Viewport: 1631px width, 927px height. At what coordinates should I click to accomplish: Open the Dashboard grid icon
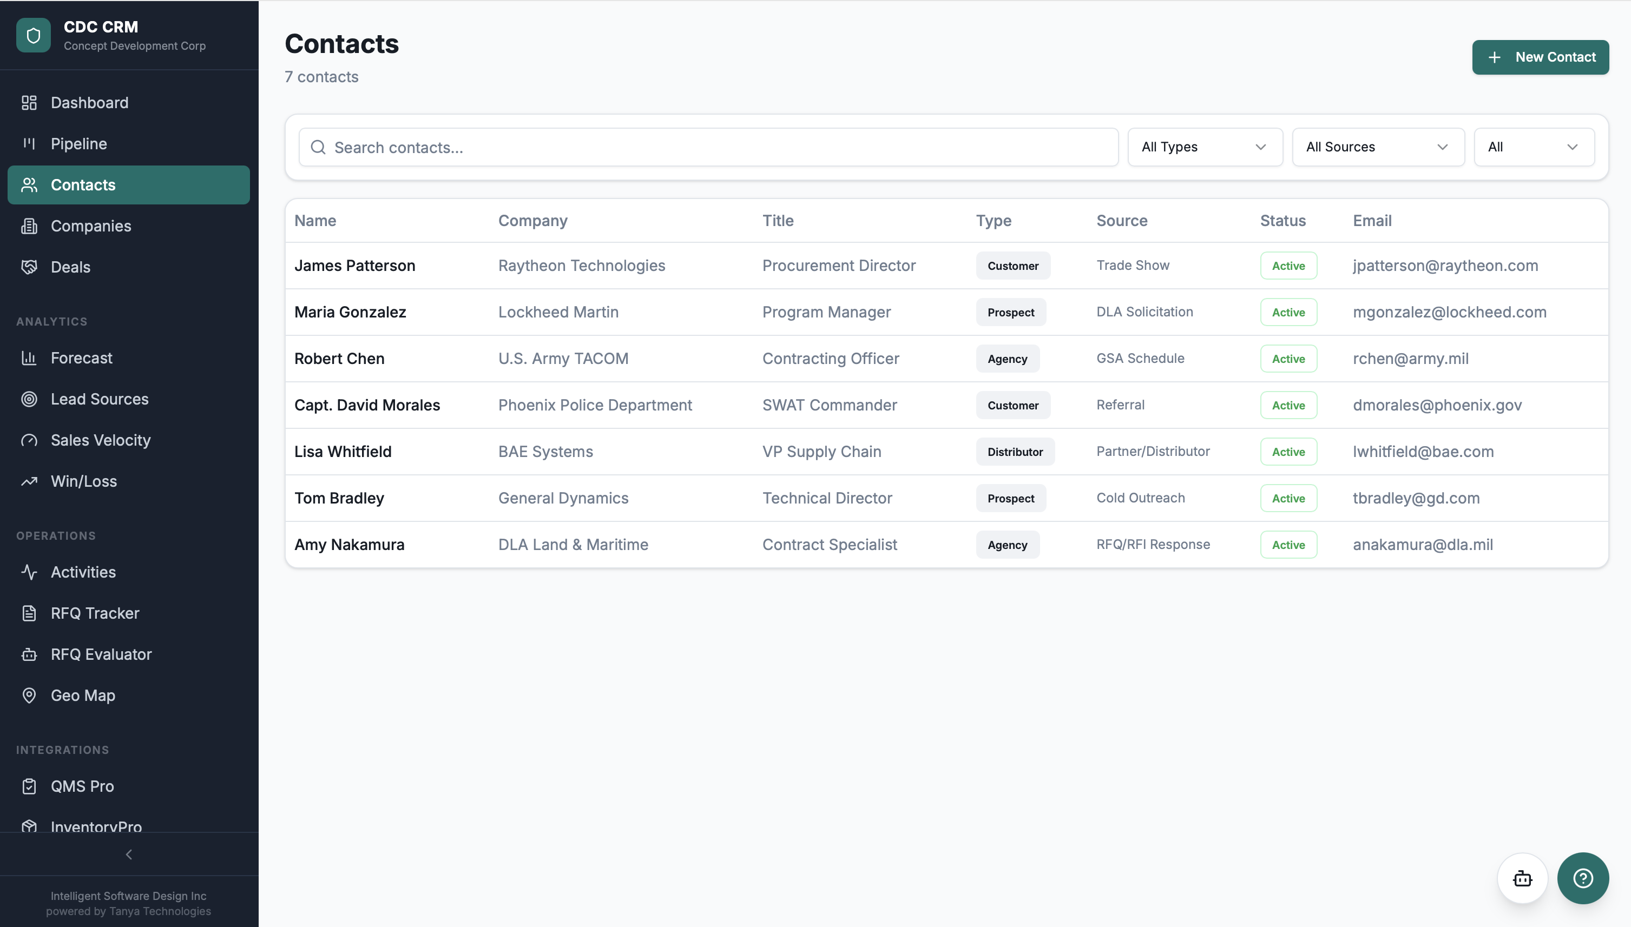[x=29, y=103]
